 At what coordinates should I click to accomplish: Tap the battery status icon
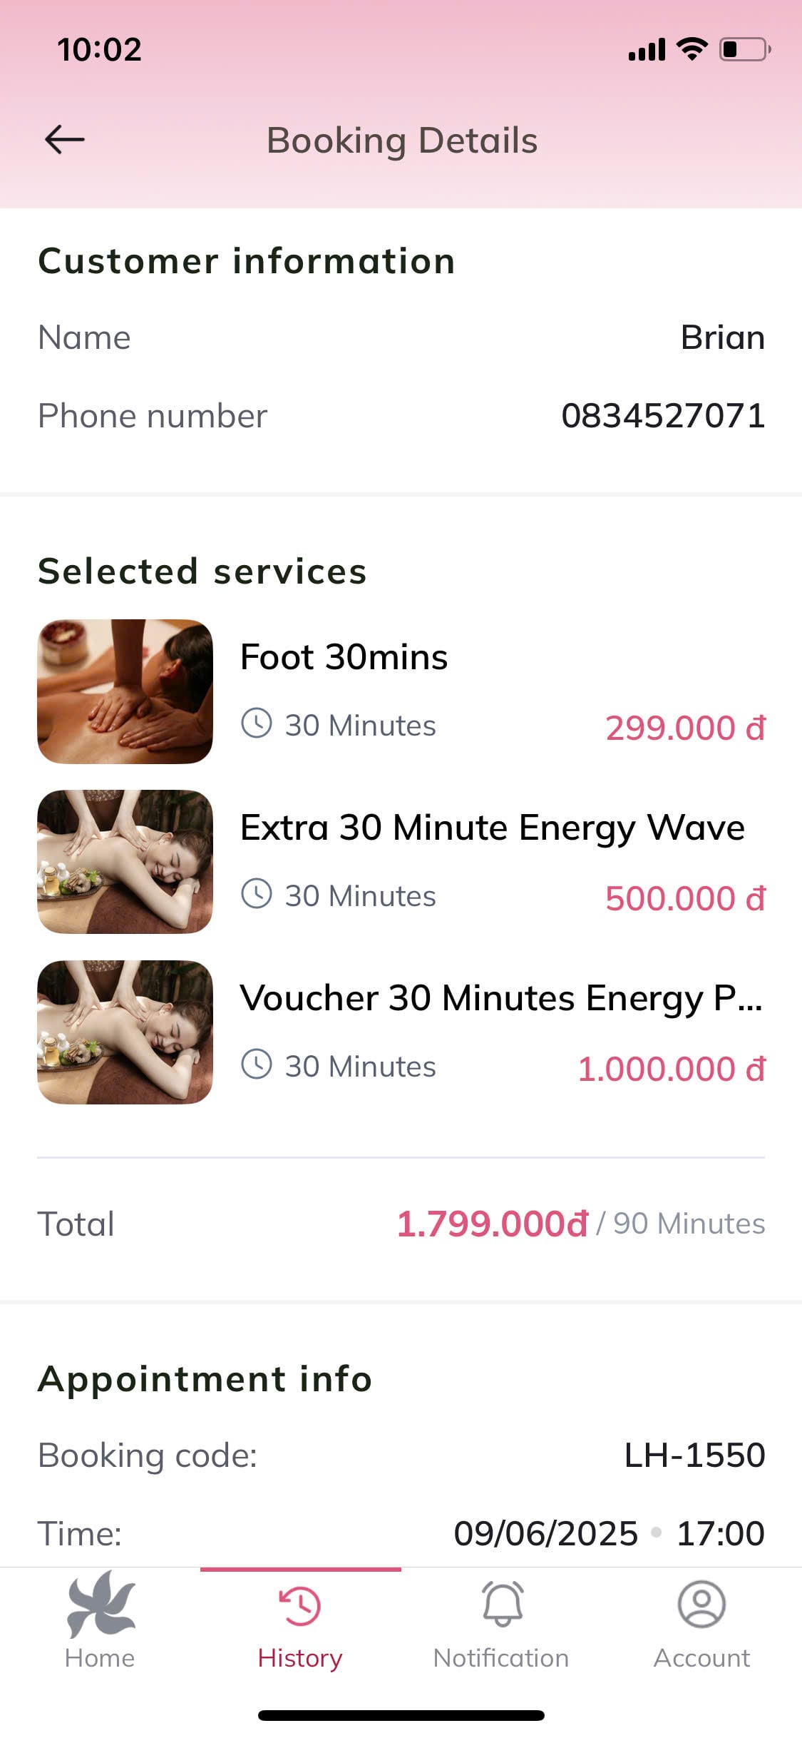744,50
